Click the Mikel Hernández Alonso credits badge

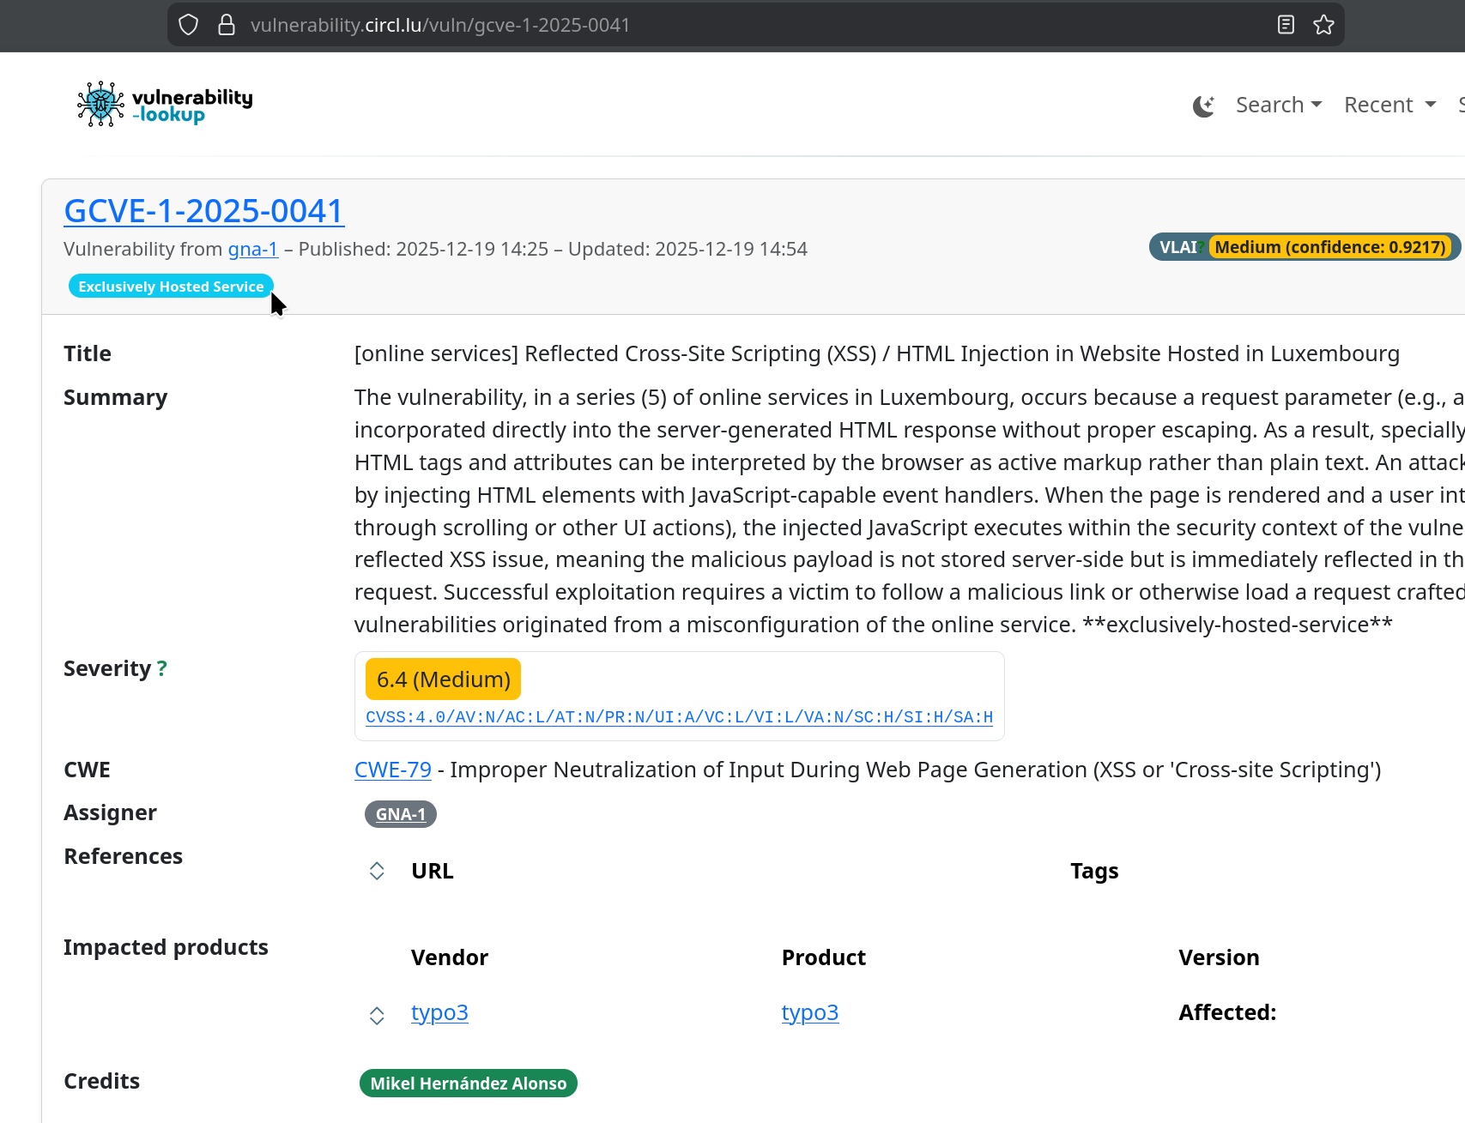tap(468, 1083)
